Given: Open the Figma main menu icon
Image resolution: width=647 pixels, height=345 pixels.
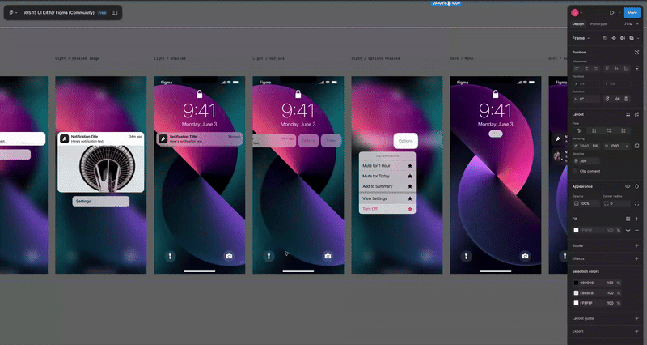Looking at the screenshot, I should point(11,13).
